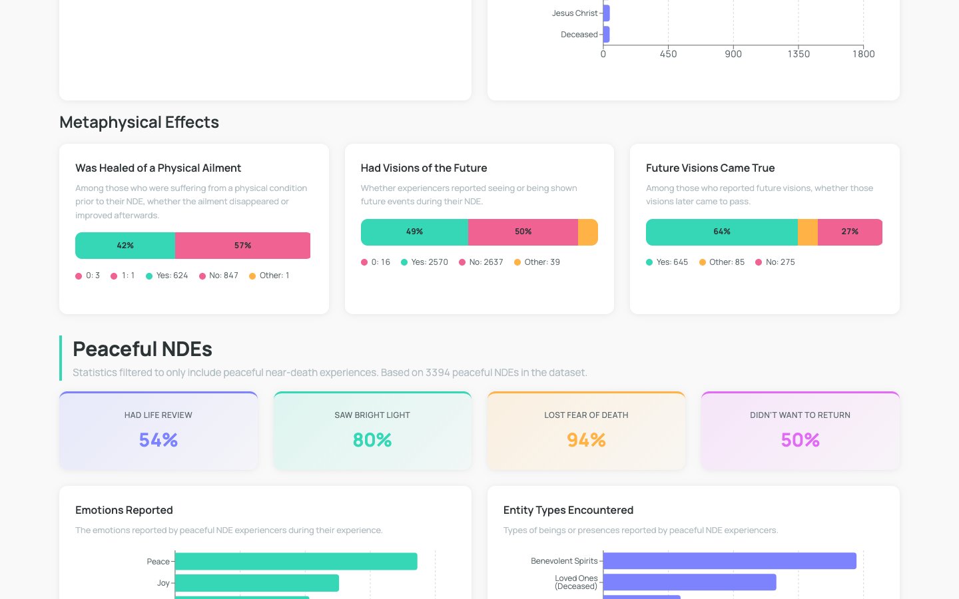Open the Lost Fear of Death 94% card
This screenshot has height=599, width=959.
coord(586,431)
